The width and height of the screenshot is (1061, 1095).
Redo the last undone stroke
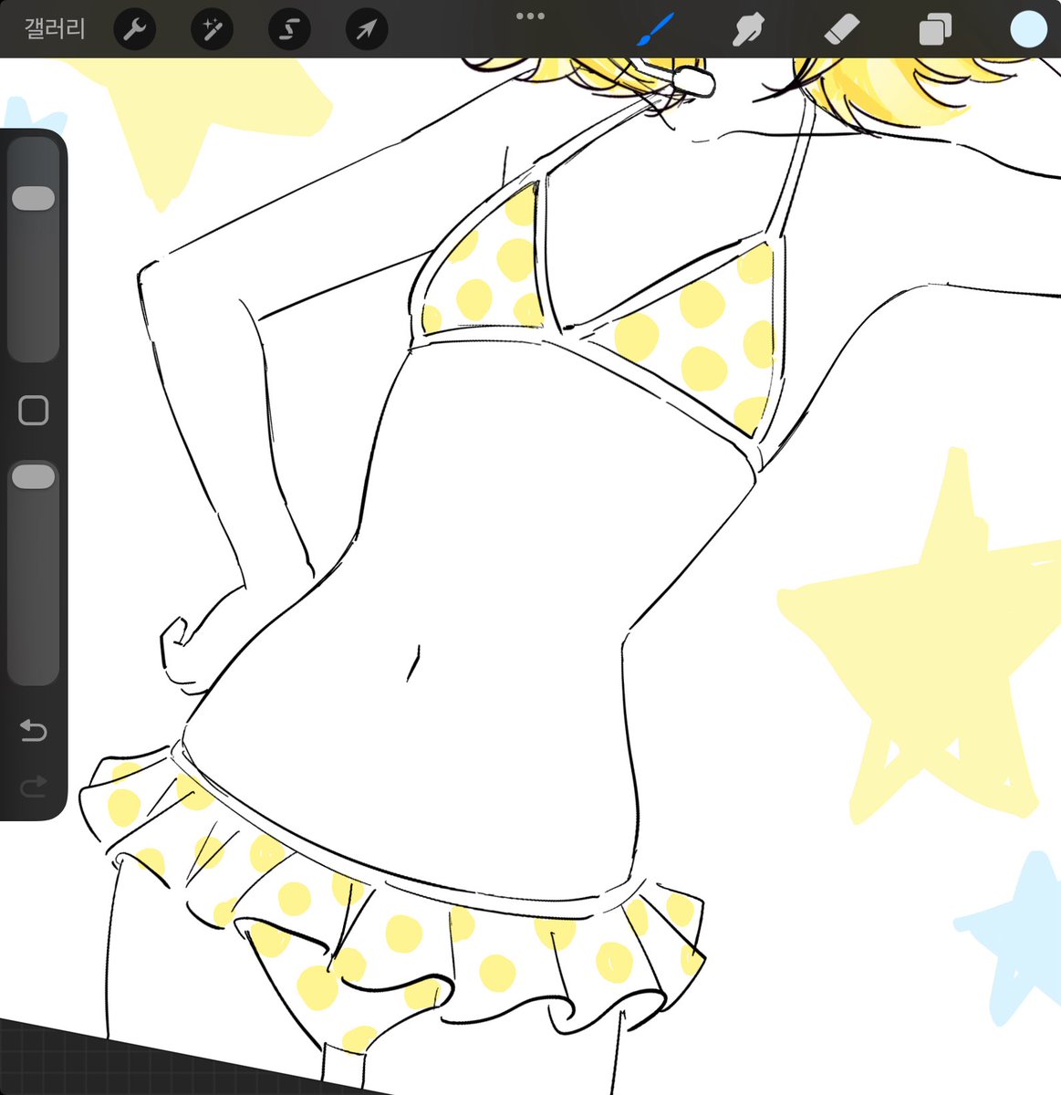click(34, 787)
